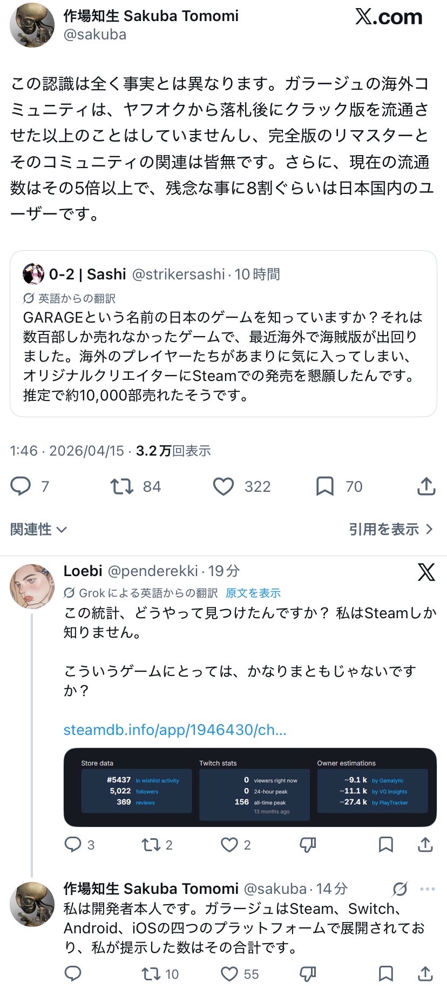
Task: Open Sakuba Tomomi's profile picture at top
Action: tap(32, 25)
